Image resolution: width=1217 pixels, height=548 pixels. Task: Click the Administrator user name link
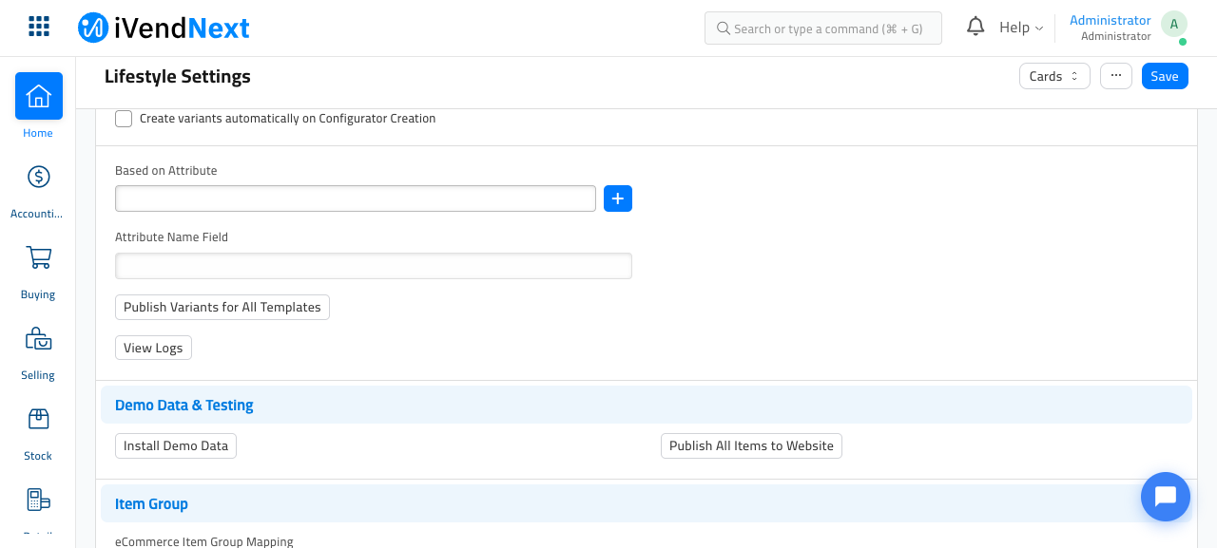pyautogui.click(x=1111, y=20)
